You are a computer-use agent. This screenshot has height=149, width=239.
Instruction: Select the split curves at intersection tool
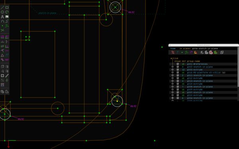click(2, 30)
